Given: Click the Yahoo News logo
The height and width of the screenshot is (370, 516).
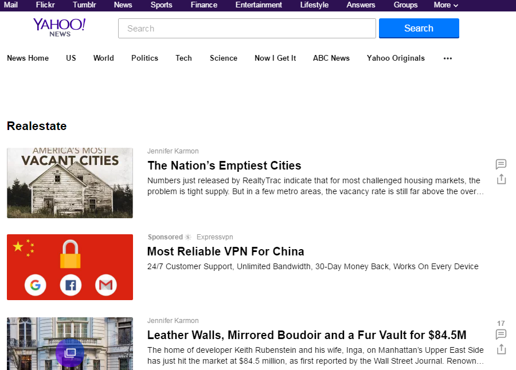Looking at the screenshot, I should tap(59, 27).
